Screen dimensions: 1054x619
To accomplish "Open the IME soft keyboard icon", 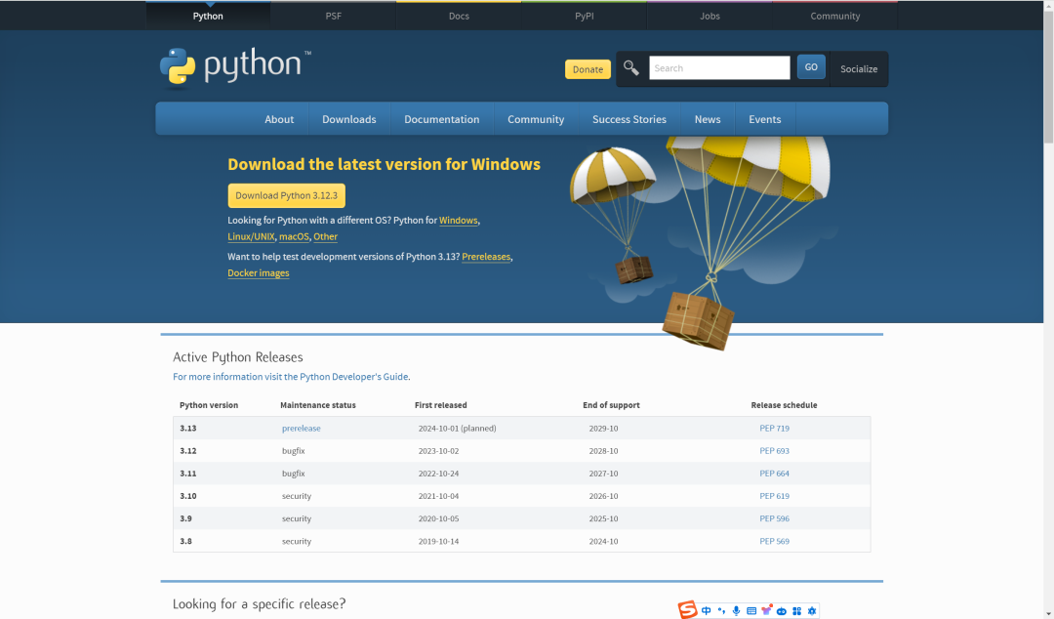I will point(751,611).
